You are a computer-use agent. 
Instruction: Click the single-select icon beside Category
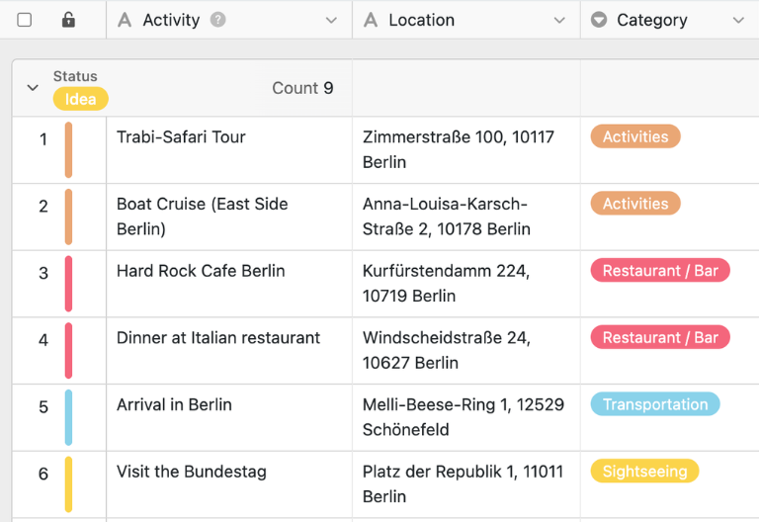(x=599, y=20)
